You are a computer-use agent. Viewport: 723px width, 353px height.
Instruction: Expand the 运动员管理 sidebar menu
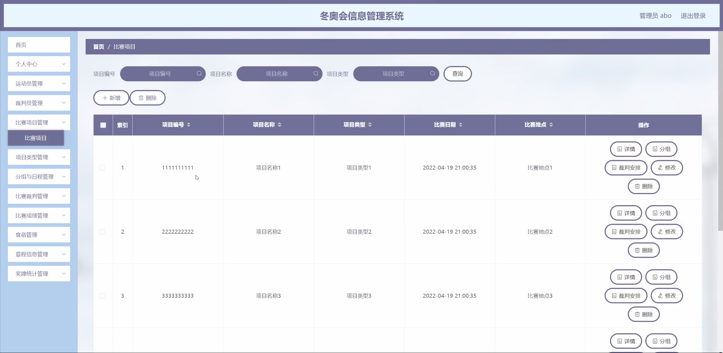coord(39,84)
